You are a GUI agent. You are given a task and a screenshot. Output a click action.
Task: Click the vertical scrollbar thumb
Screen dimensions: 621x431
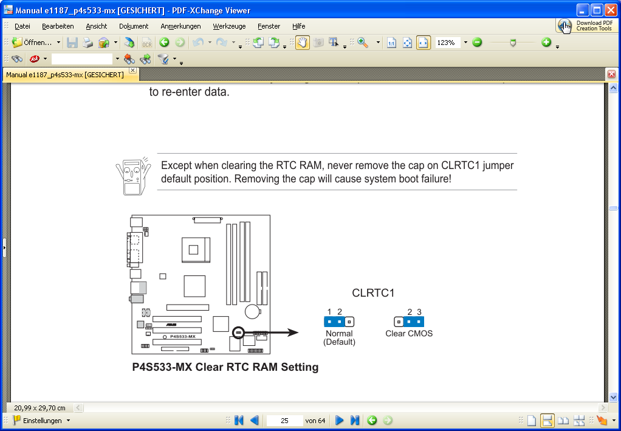[614, 208]
